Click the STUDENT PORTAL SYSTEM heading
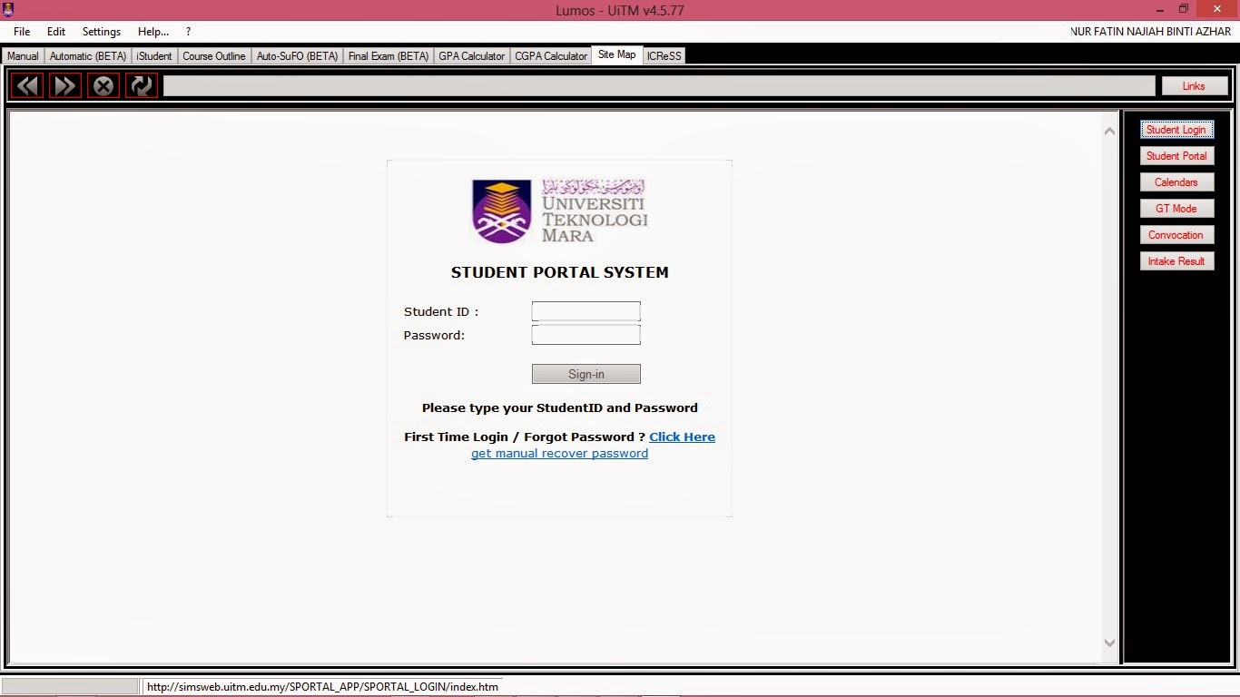Screen dimensions: 1240x697 [559, 272]
